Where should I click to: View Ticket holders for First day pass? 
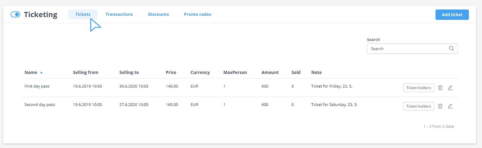418,88
